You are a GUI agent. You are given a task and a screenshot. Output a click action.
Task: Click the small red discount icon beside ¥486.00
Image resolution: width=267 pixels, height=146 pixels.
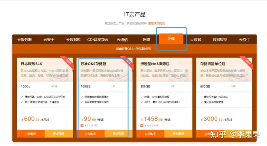(x=142, y=126)
